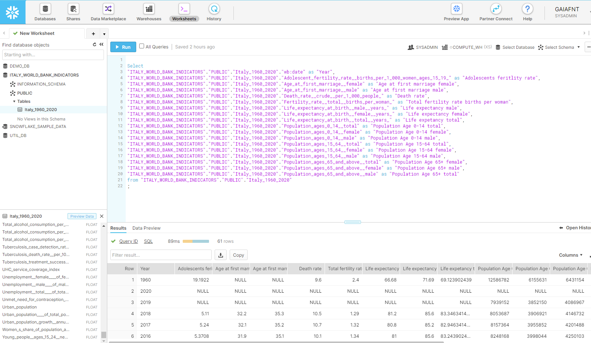
Task: Open Data Marketplace icon
Action: [108, 9]
